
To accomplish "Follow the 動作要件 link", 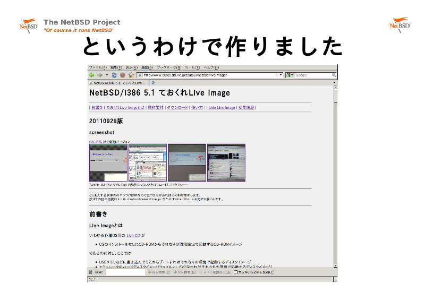I will coord(156,108).
